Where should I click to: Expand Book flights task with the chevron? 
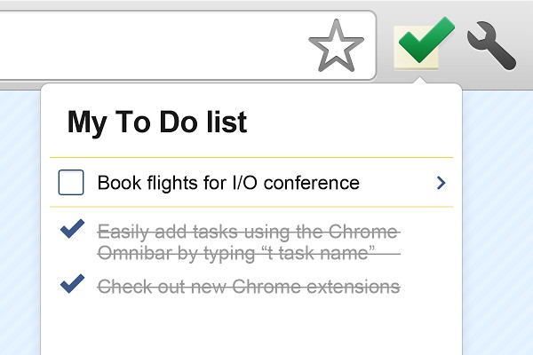(442, 183)
